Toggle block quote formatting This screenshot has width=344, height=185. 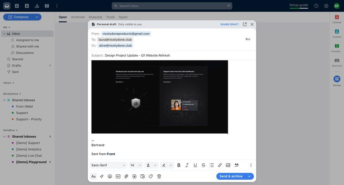tap(237, 165)
